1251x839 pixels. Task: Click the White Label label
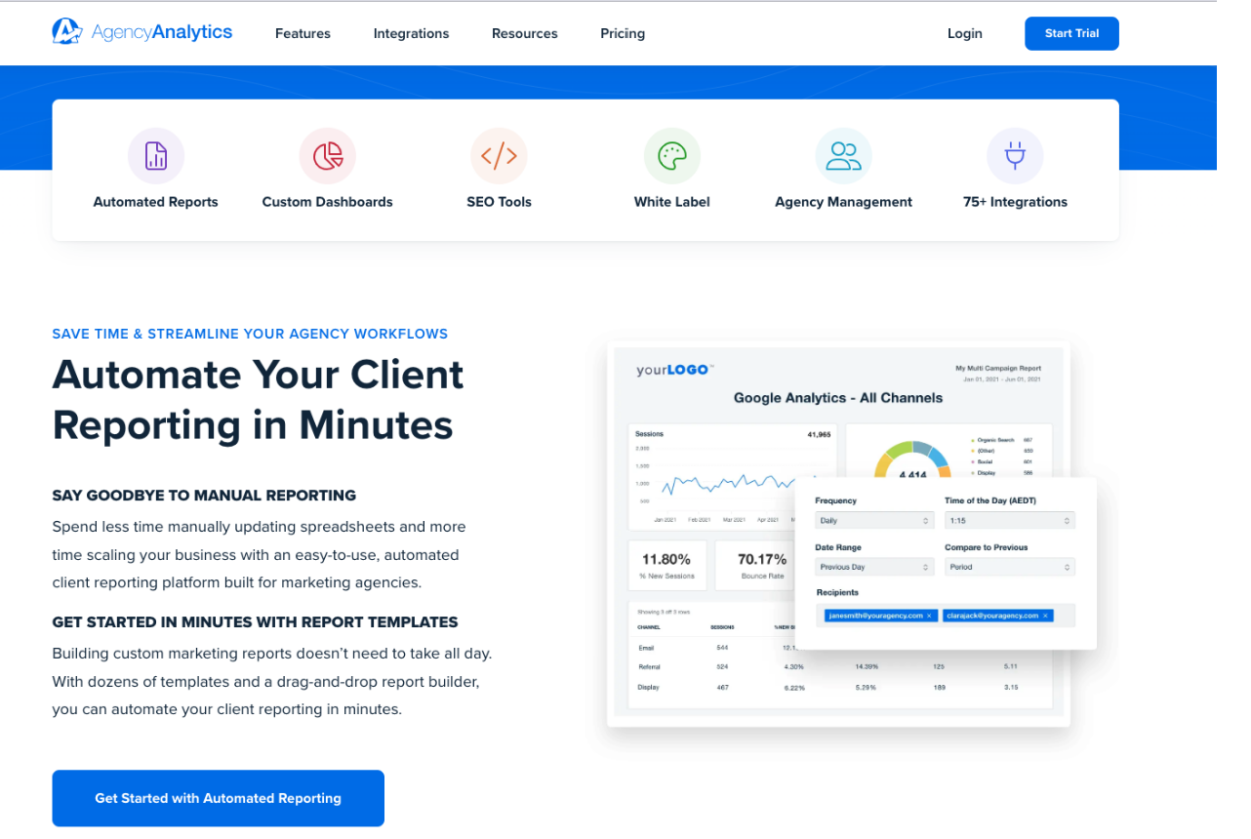point(672,202)
